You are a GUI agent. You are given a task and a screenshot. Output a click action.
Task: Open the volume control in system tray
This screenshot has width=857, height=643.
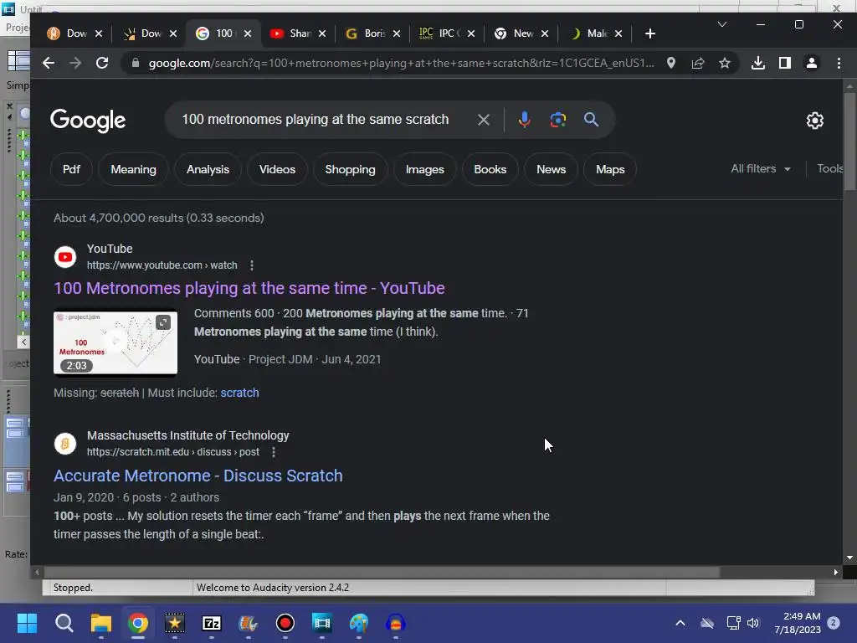pos(754,623)
